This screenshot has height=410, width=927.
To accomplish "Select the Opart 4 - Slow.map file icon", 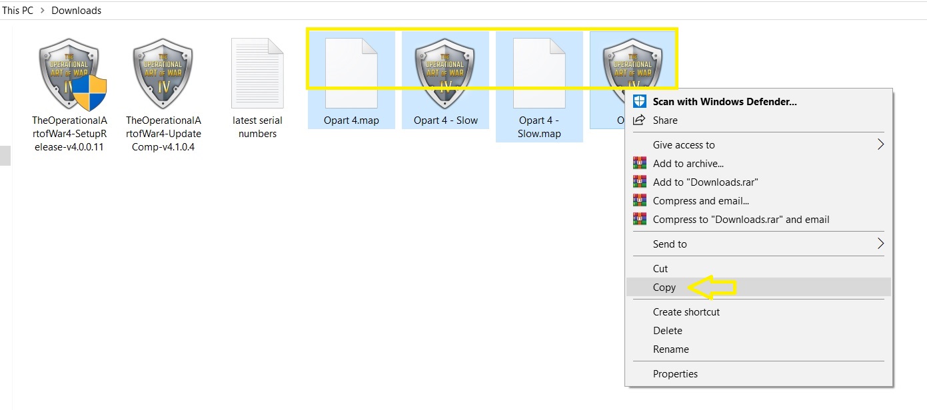I will 540,73.
